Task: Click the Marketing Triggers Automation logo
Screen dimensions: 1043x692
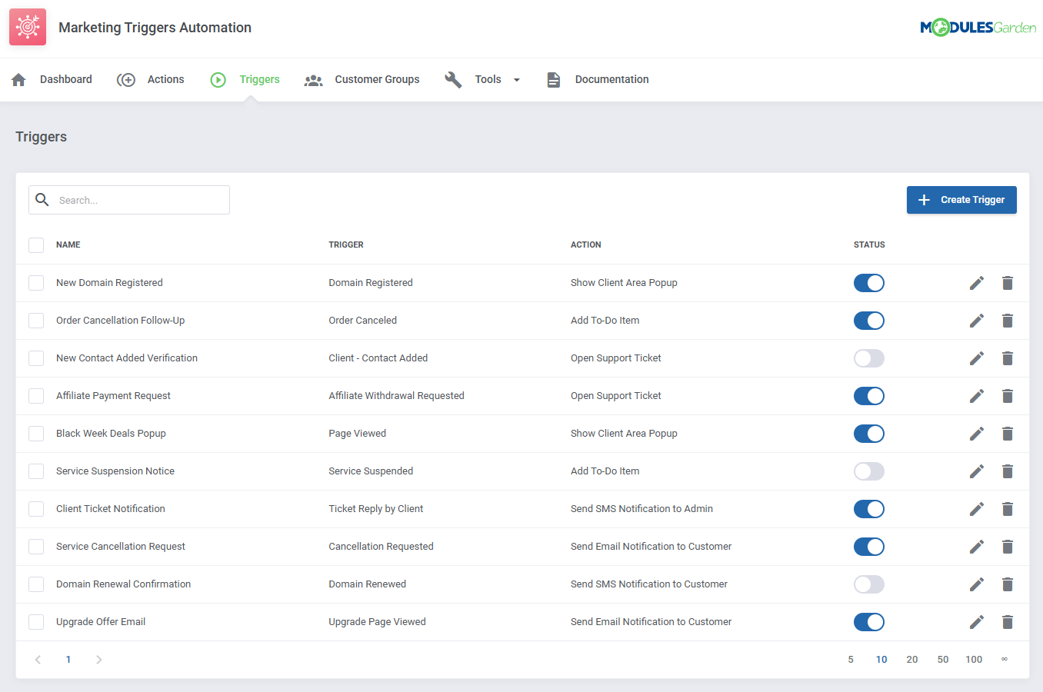Action: pos(27,27)
